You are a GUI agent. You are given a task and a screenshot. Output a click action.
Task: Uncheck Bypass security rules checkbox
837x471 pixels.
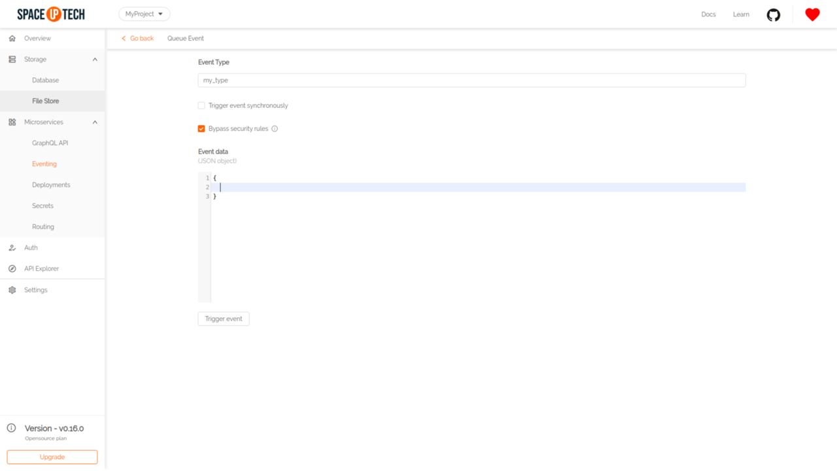click(201, 129)
